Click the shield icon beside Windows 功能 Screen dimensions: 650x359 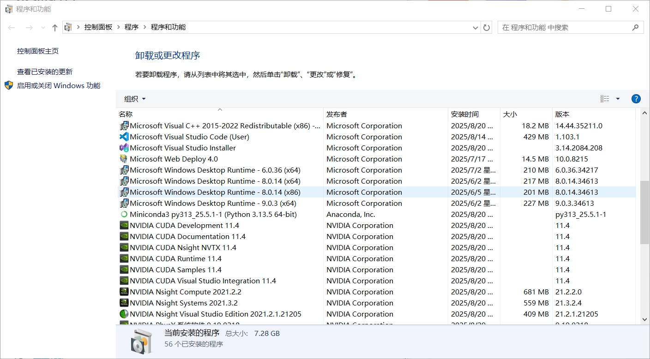(9, 85)
